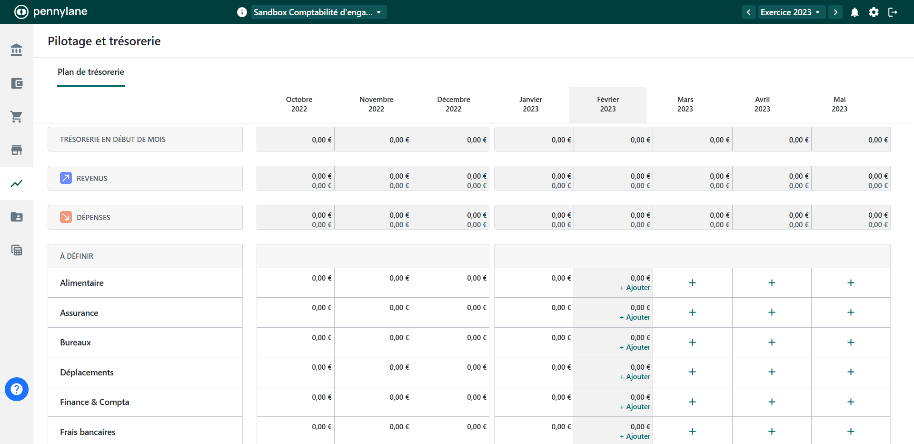Open the Exercice 2023 dropdown
914x444 pixels.
[x=790, y=12]
